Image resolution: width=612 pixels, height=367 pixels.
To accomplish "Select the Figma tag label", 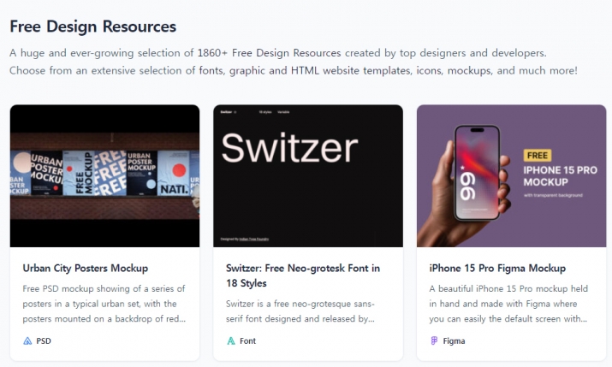I will click(454, 340).
